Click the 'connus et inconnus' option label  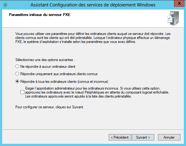coord(64,82)
